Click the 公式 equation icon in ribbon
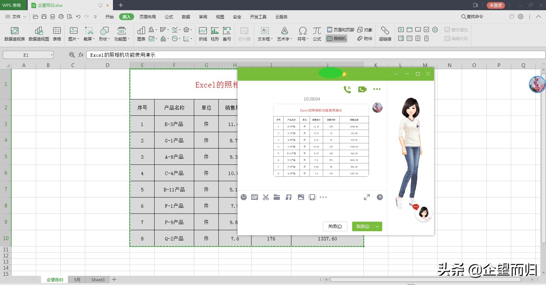Image resolution: width=546 pixels, height=285 pixels. 317,34
